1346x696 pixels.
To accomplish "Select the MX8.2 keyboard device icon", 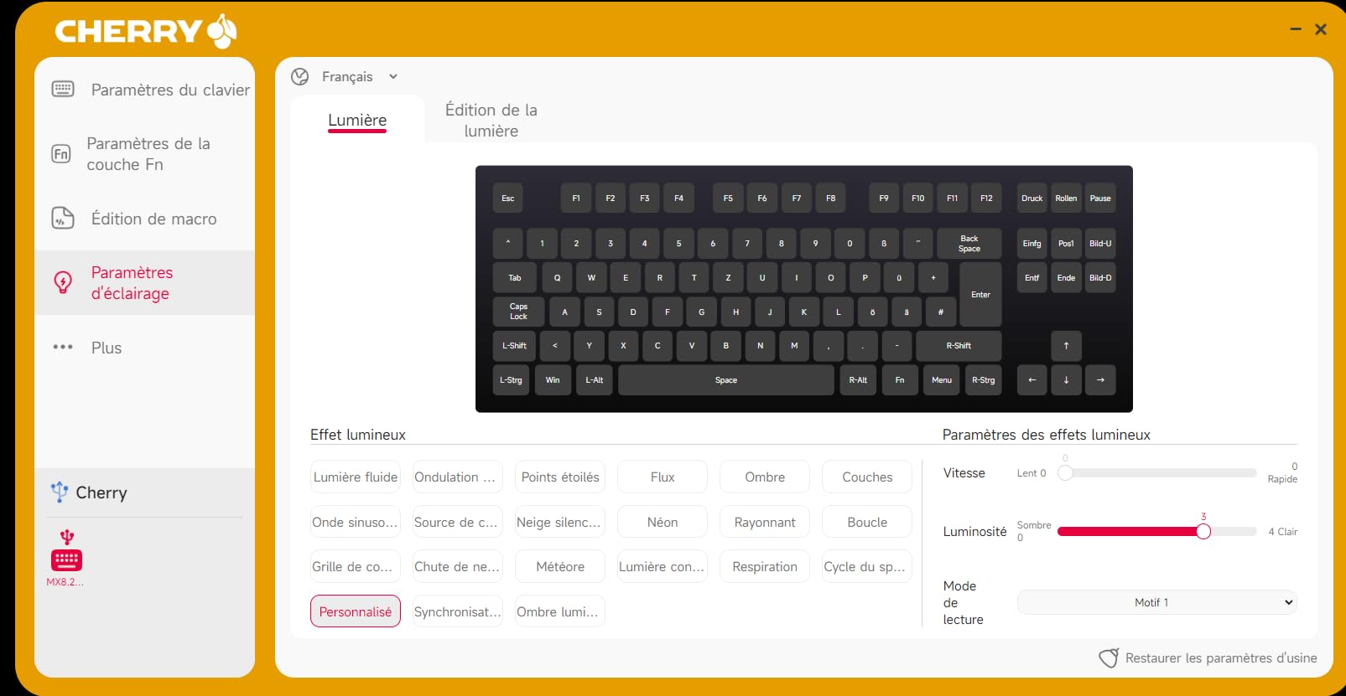I will coord(66,559).
